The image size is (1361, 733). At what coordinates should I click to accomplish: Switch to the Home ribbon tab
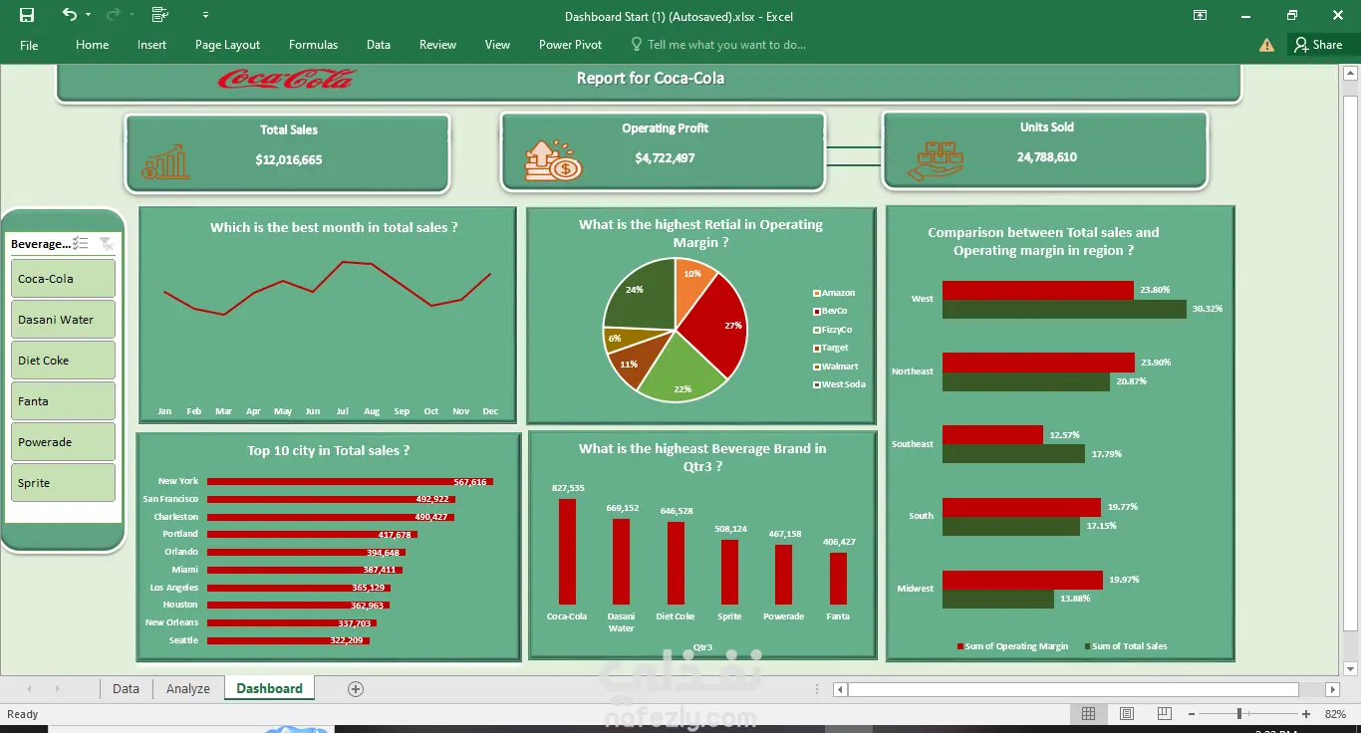point(93,45)
